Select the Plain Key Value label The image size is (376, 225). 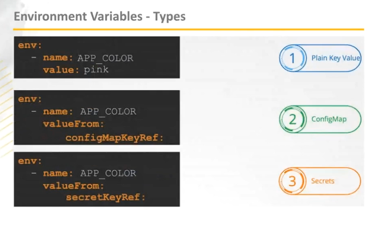pyautogui.click(x=335, y=58)
